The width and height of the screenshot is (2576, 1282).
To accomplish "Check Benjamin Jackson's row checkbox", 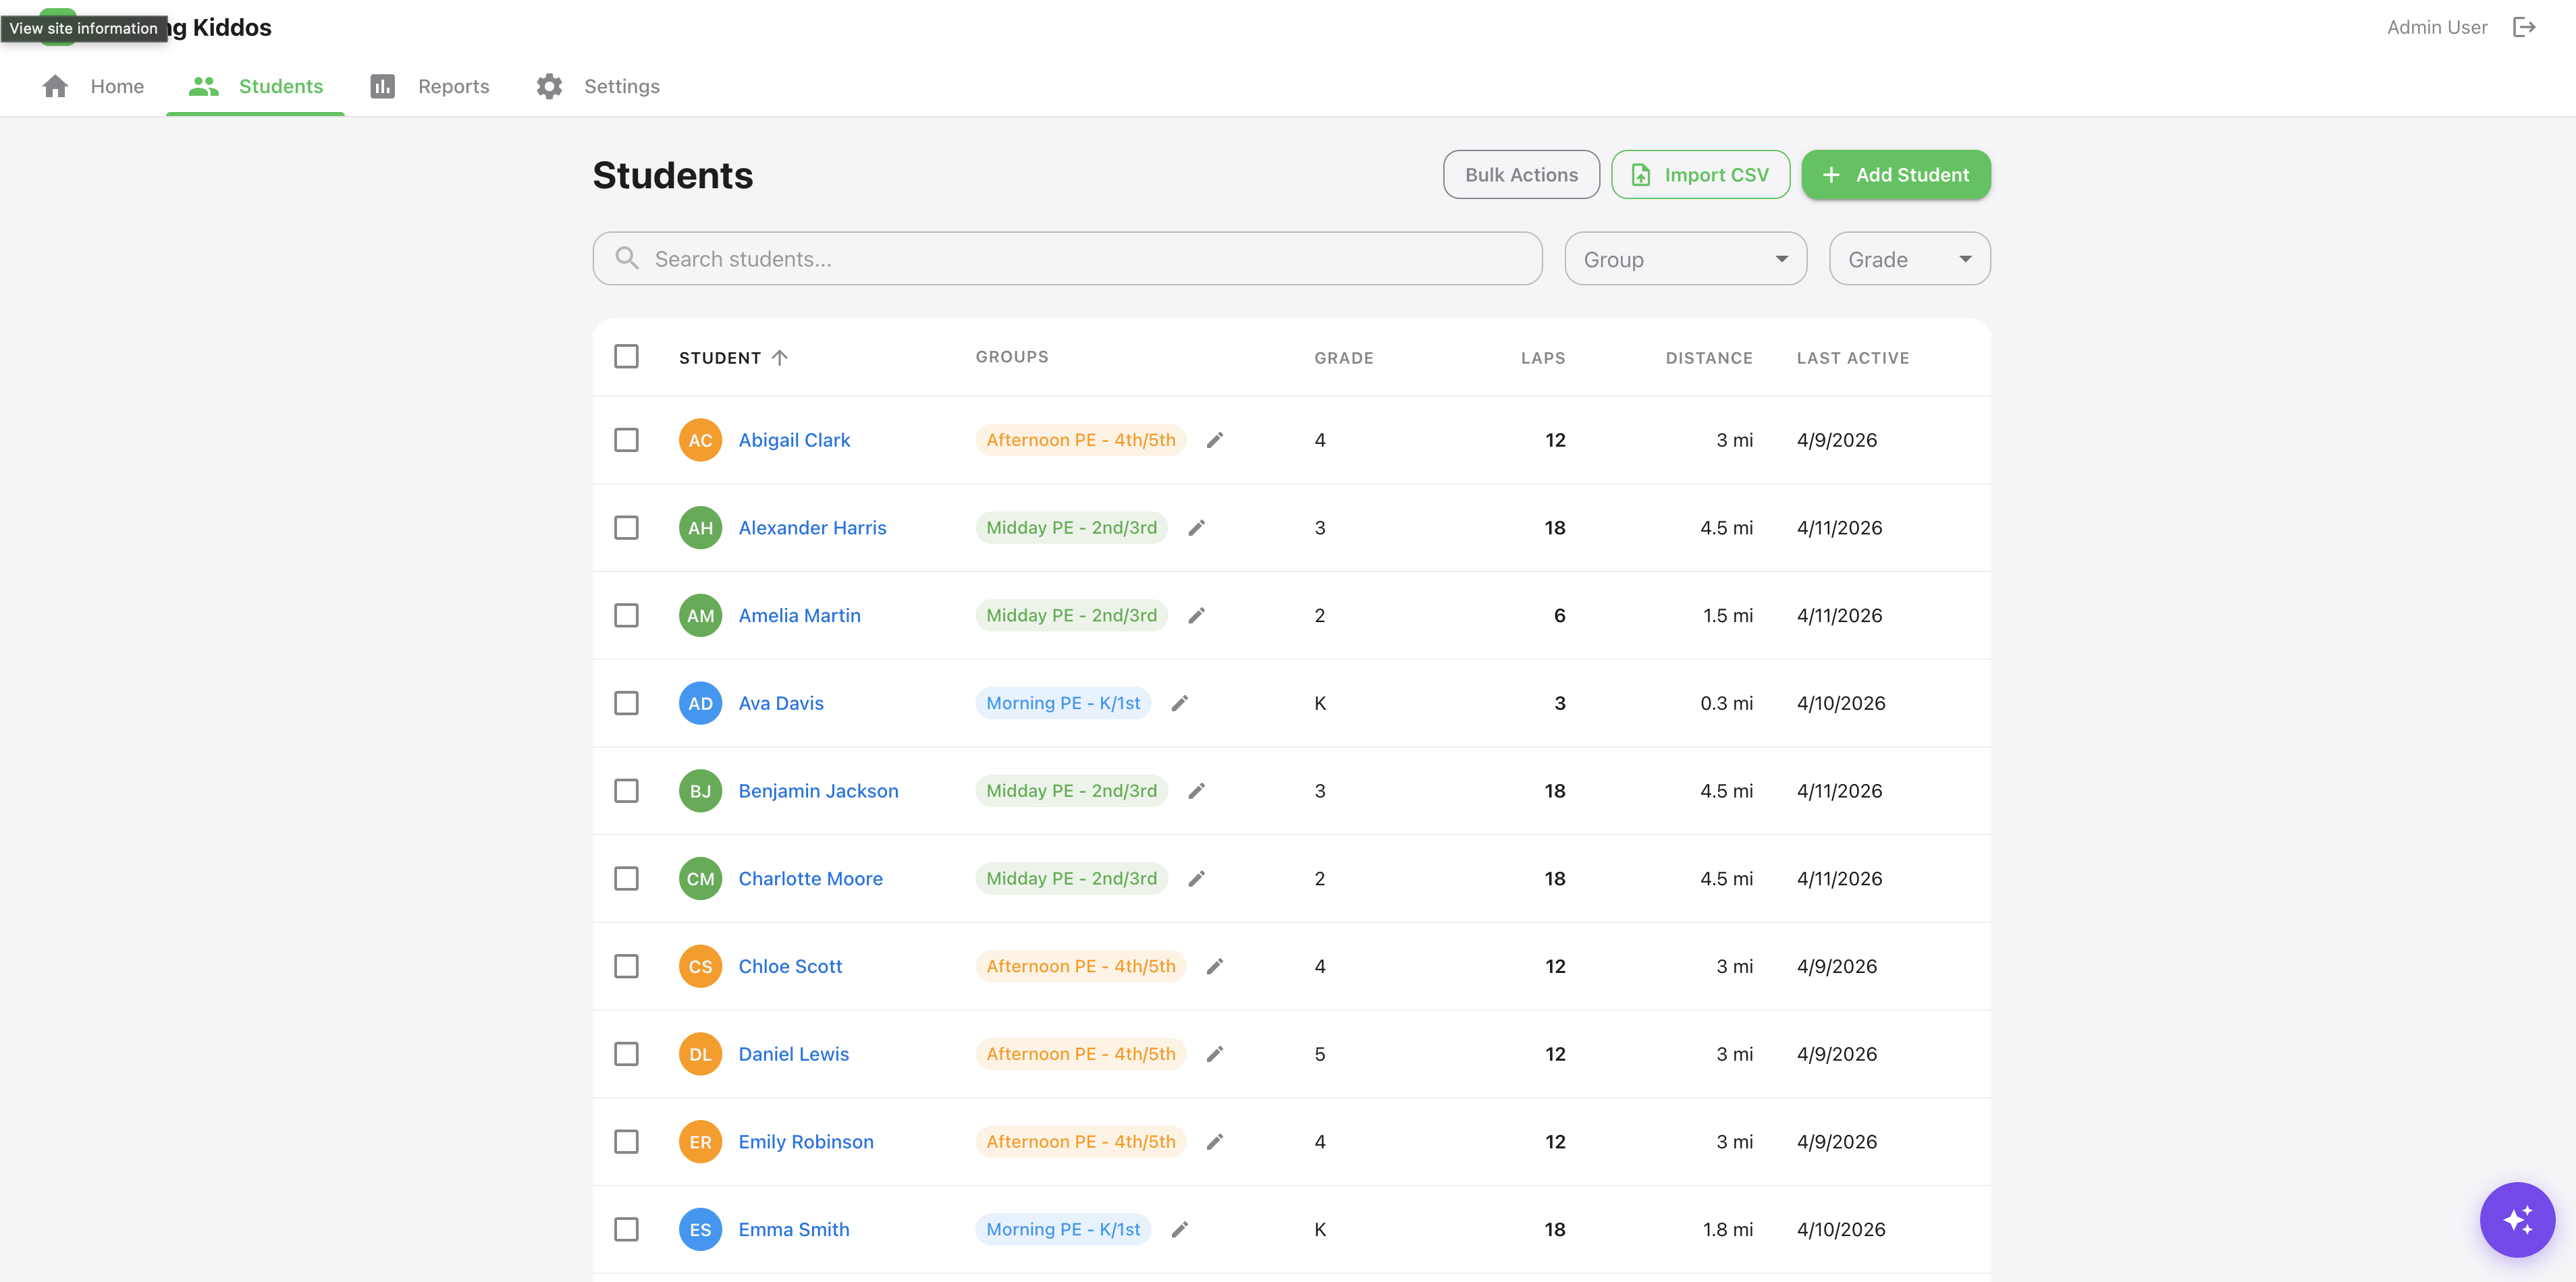I will click(x=627, y=790).
